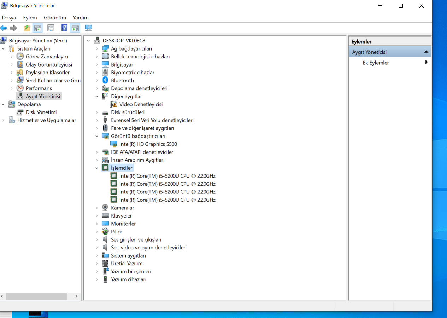Viewport: 447px width, 318px height.
Task: Collapse the Aygıt Yöneticisi section in Eylemler pane
Action: pos(427,52)
